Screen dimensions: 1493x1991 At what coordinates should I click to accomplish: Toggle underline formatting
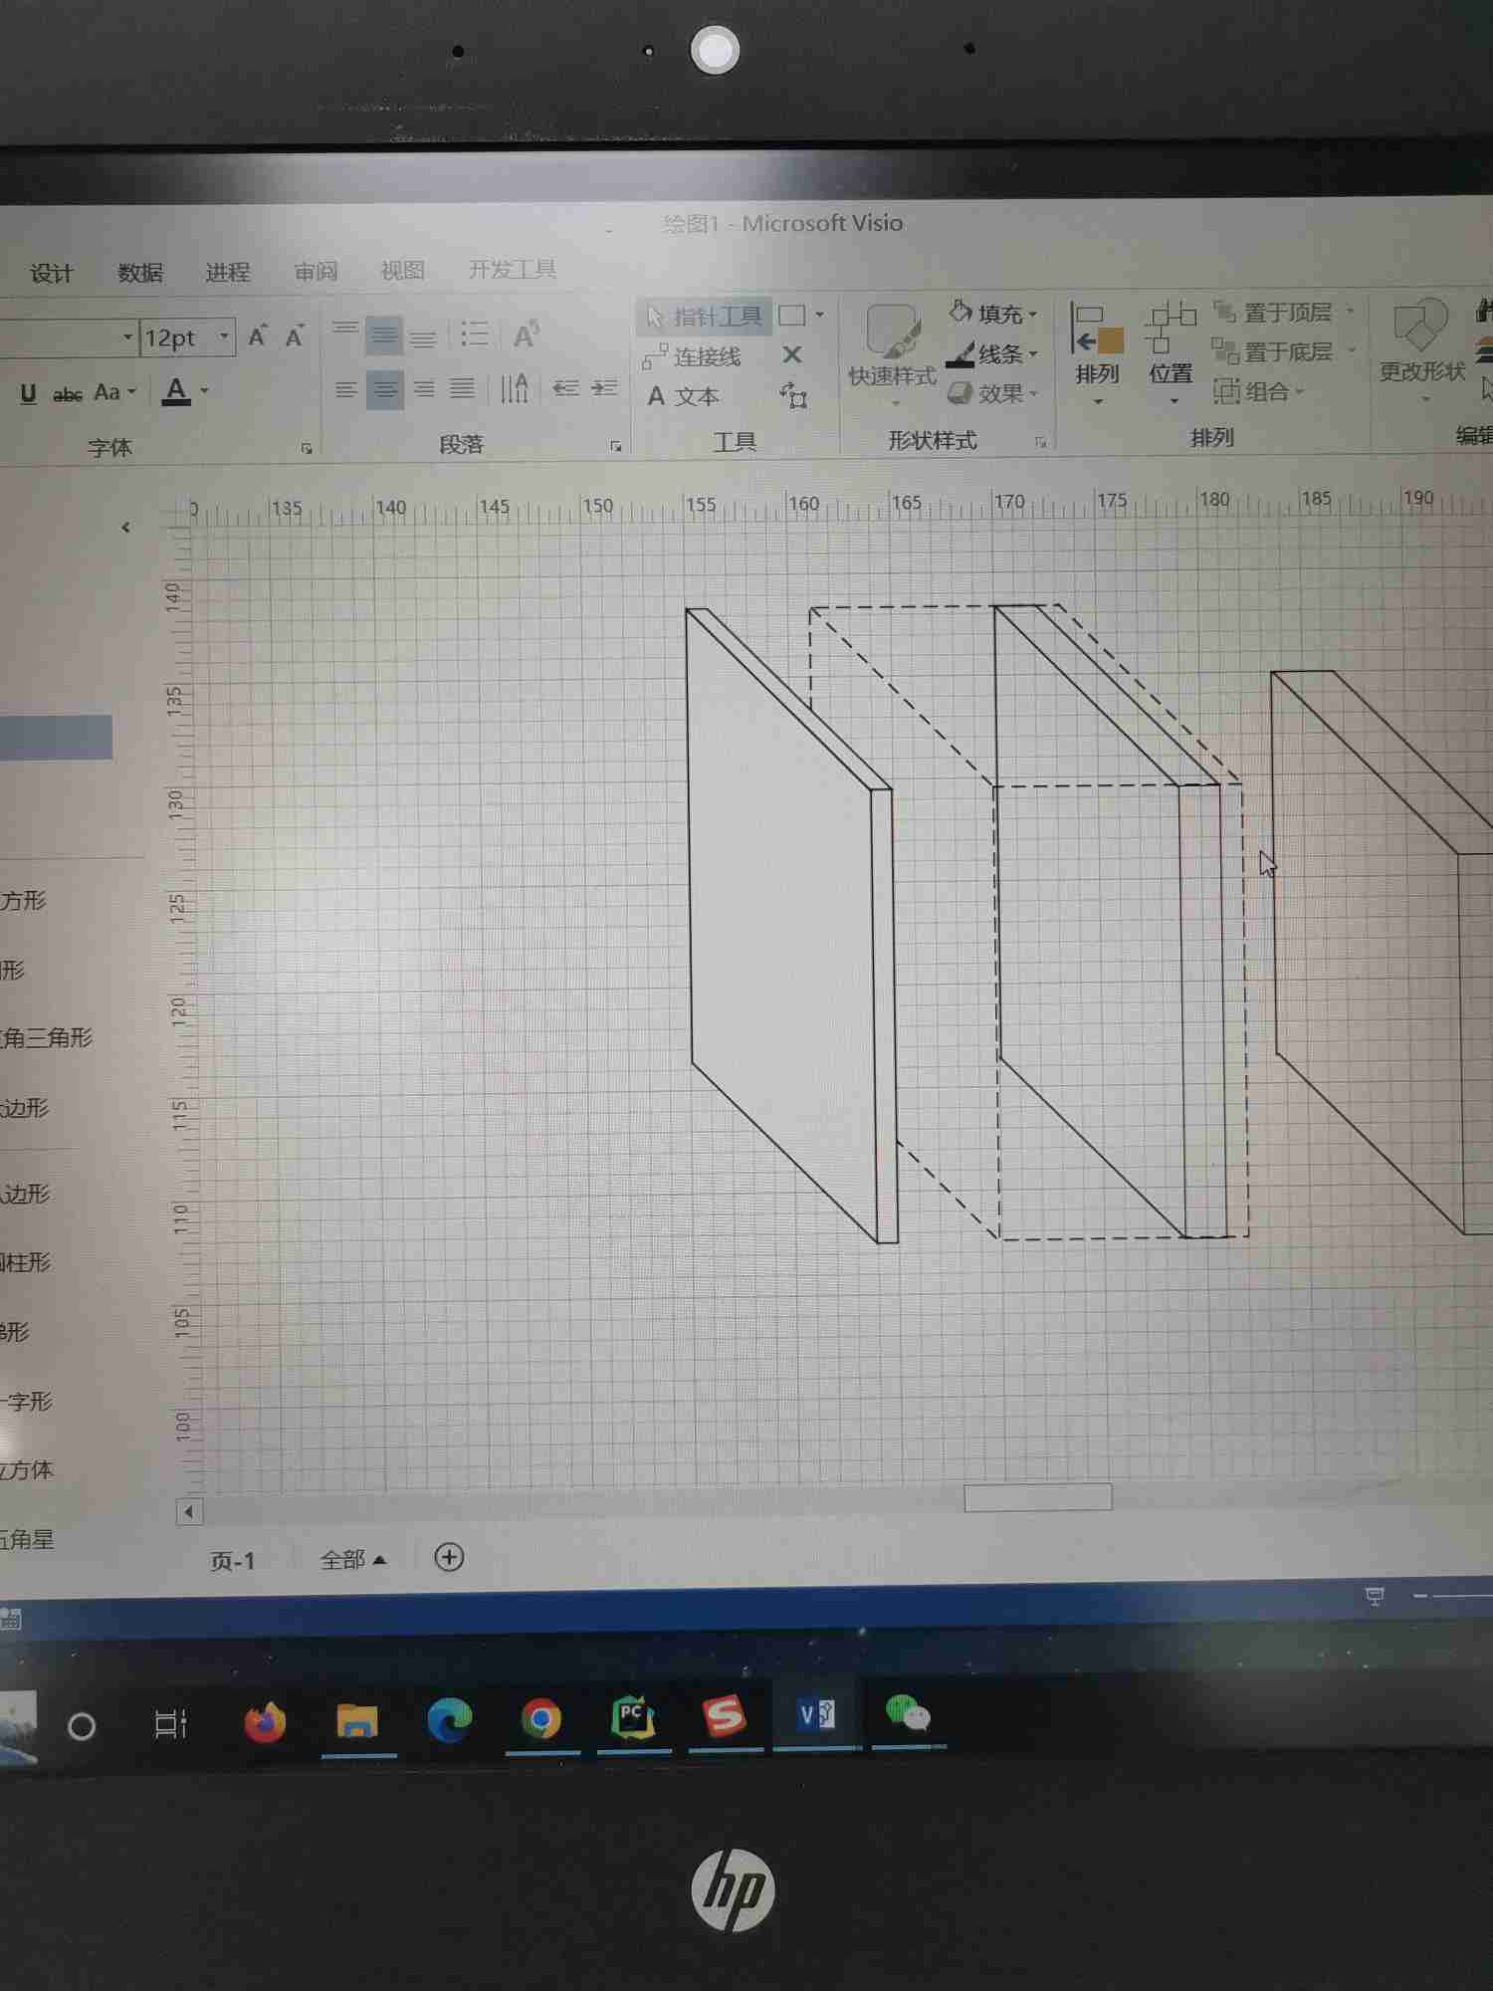[x=28, y=393]
